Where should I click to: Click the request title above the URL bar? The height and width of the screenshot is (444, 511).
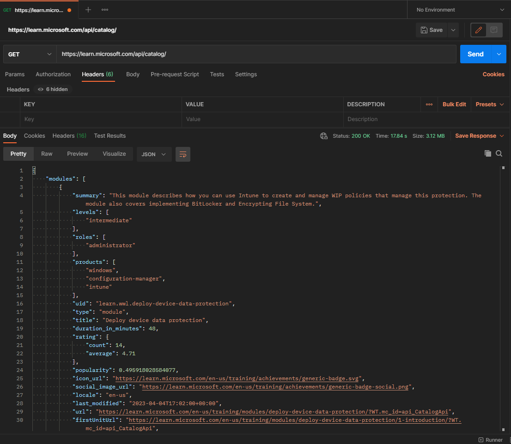[62, 30]
